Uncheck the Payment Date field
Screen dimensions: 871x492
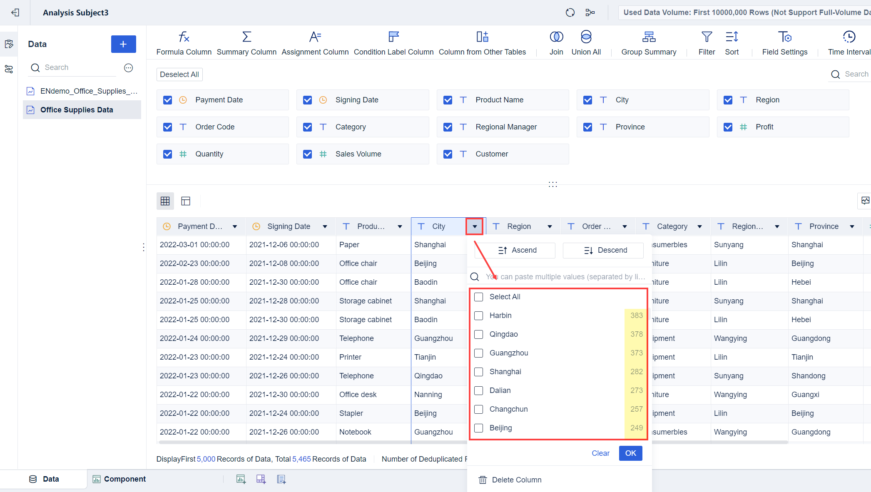click(167, 100)
